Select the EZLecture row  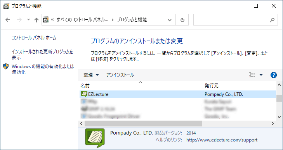point(178,94)
